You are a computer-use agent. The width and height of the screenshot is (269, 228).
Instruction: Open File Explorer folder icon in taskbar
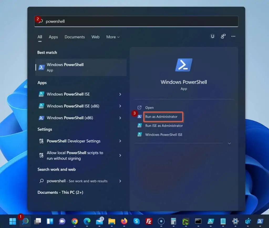112,221
